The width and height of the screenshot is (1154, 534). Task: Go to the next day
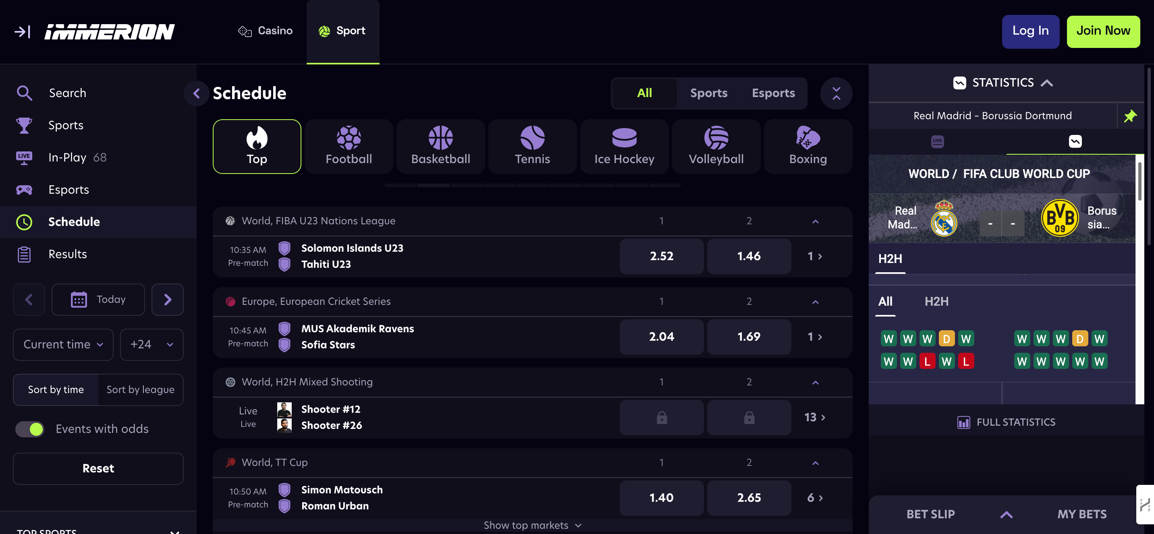click(168, 300)
